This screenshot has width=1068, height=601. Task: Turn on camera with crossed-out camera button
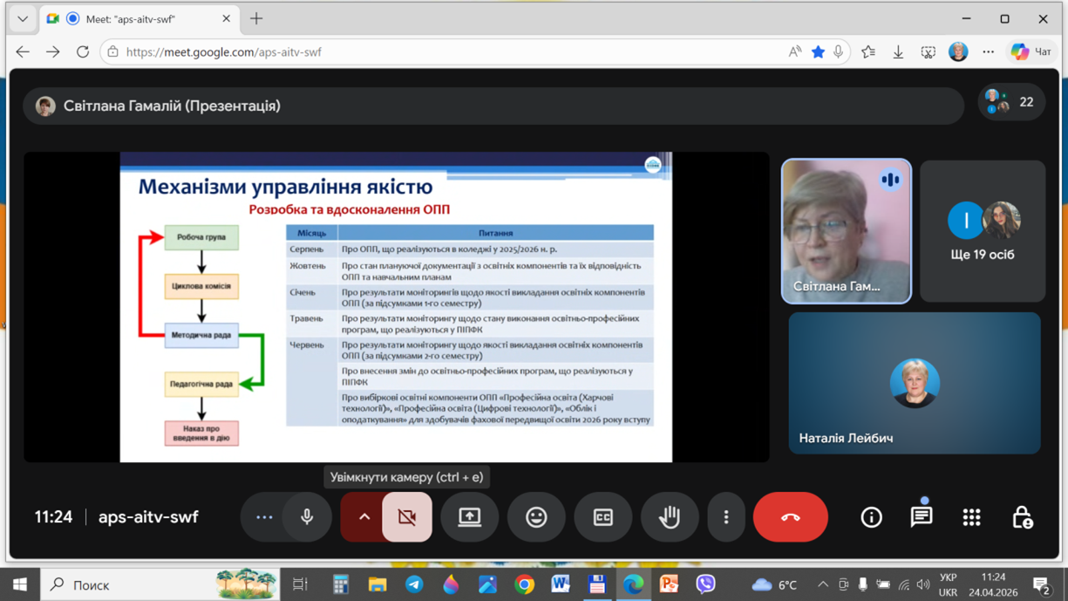[x=407, y=517]
